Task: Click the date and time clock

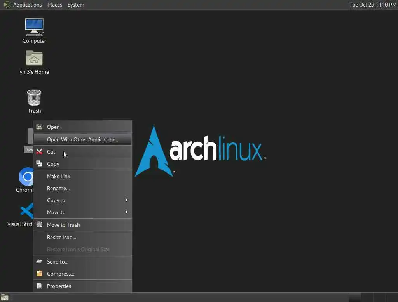Action: tap(373, 5)
